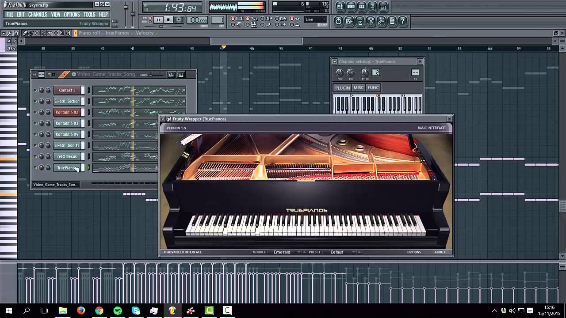Screen dimensions: 566x318
Task: Mute the Kontakt 5 #3 channel LED
Action: 35,123
